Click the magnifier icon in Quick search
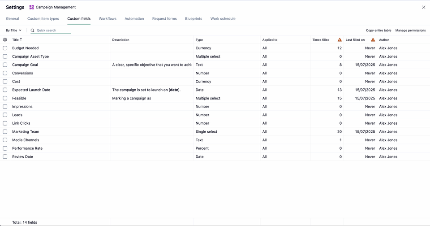Screen dimensions: 430x226 pyautogui.click(x=32, y=30)
